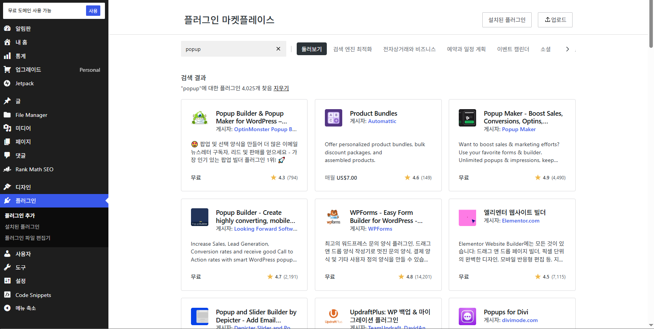
Task: Open 플러그인 파일 편집기 submenu item
Action: (27, 238)
